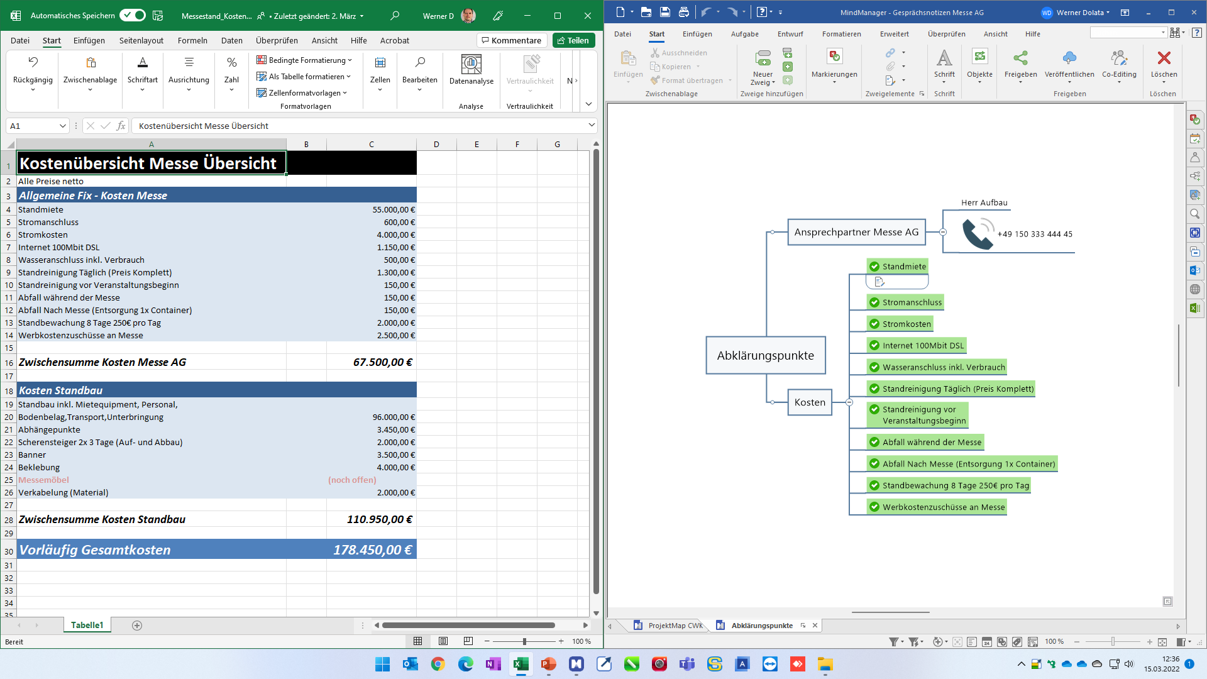The height and width of the screenshot is (679, 1207).
Task: Click the Excel save icon in title bar
Action: [x=158, y=16]
